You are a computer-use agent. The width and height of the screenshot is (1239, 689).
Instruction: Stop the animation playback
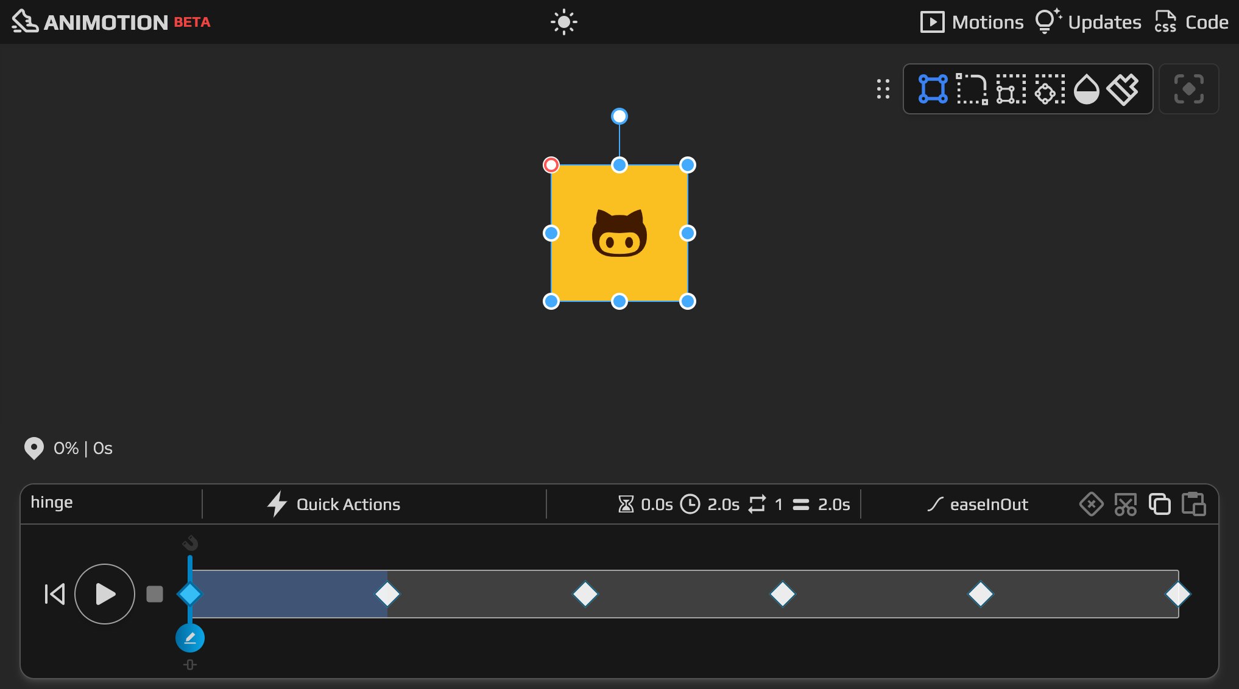pos(155,594)
